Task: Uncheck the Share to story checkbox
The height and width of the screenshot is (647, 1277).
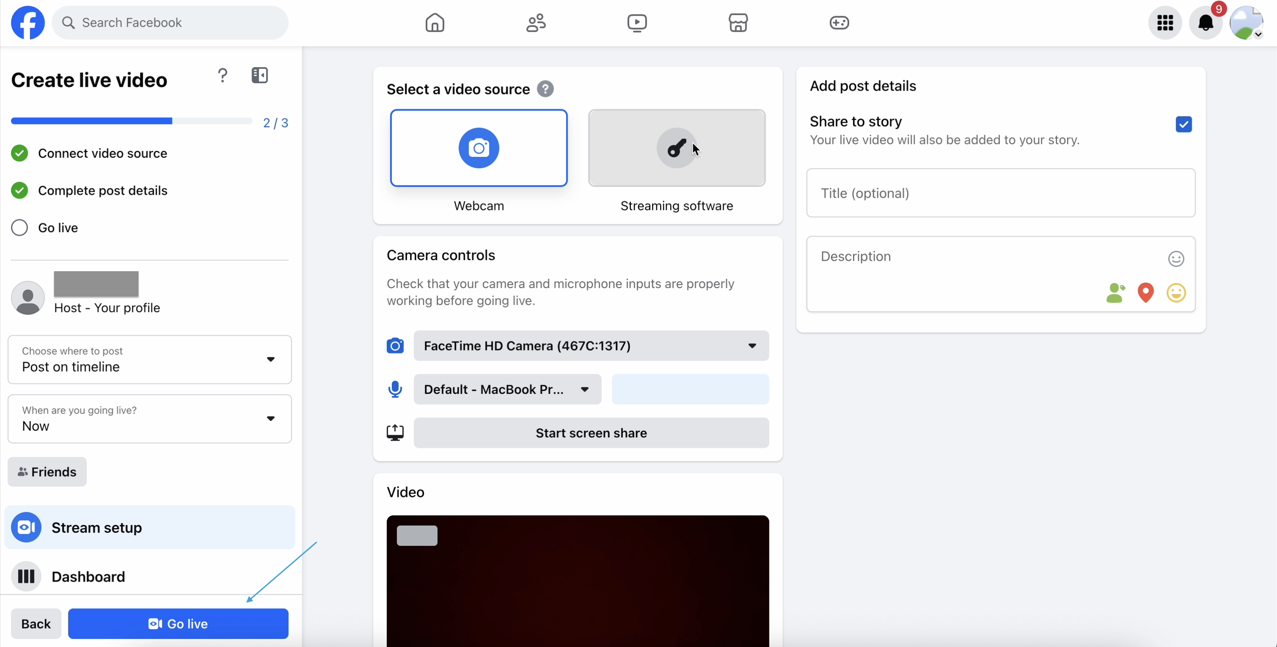Action: 1183,124
